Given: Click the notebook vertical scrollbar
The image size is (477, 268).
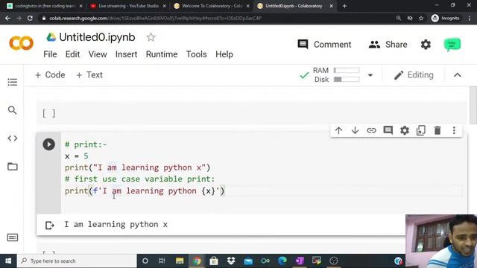Looking at the screenshot, I should click(x=473, y=105).
